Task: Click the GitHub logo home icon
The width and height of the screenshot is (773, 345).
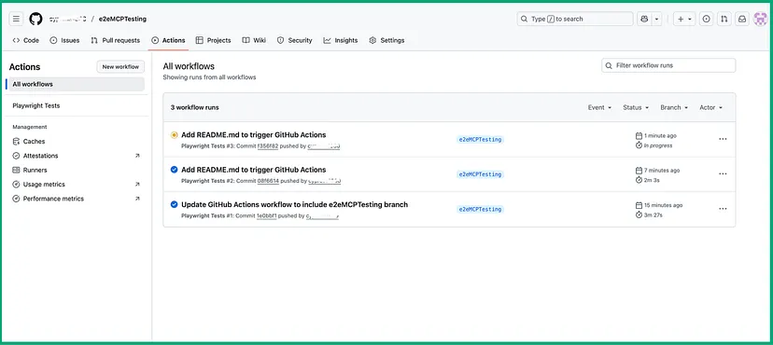Action: tap(35, 20)
